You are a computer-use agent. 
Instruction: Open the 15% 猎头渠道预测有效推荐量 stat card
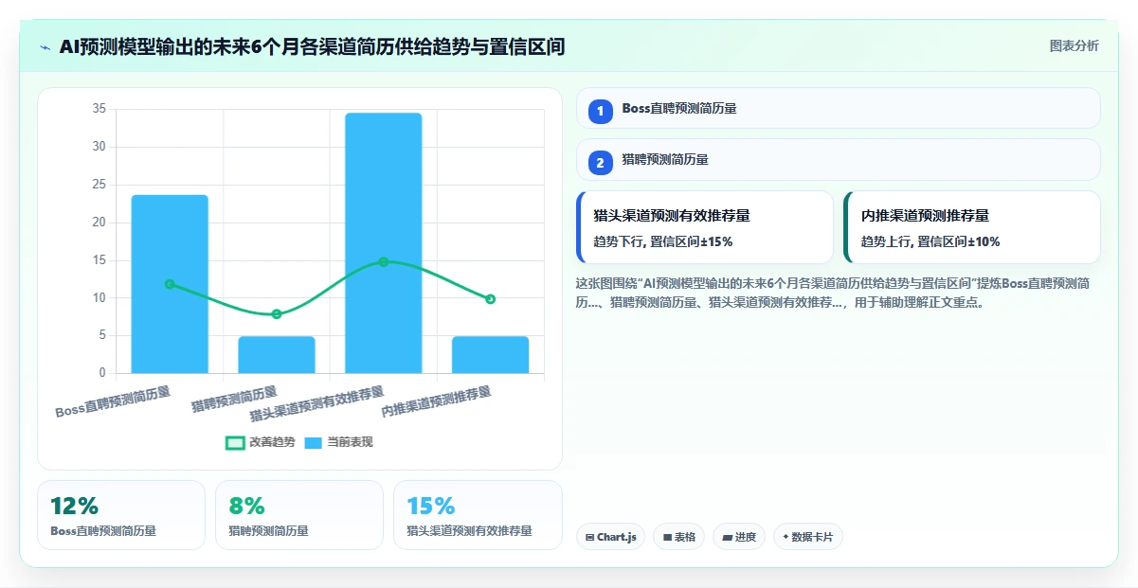coord(478,515)
